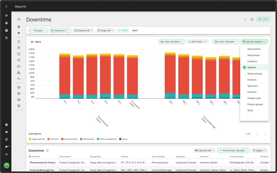Open the dashboard grid icon in left navigation
Image resolution: width=277 pixels, height=173 pixels.
click(6, 31)
